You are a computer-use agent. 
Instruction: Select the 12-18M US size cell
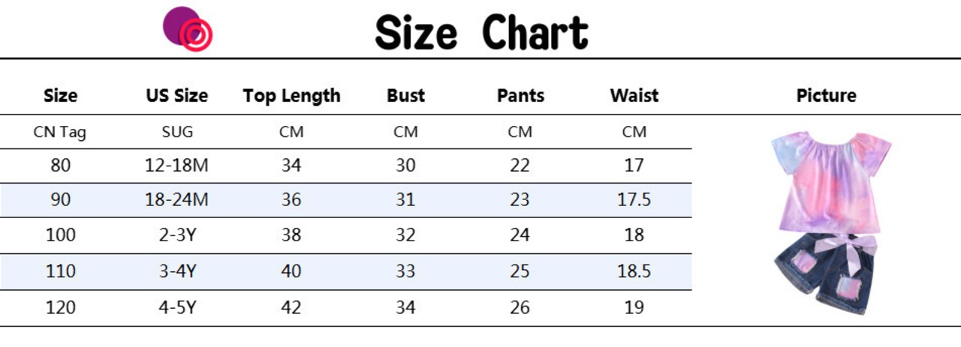click(x=177, y=166)
